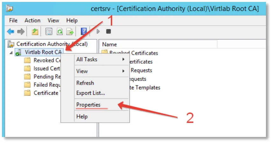Click the Back arrow toolbar icon
This screenshot has width=272, height=143.
coord(10,31)
